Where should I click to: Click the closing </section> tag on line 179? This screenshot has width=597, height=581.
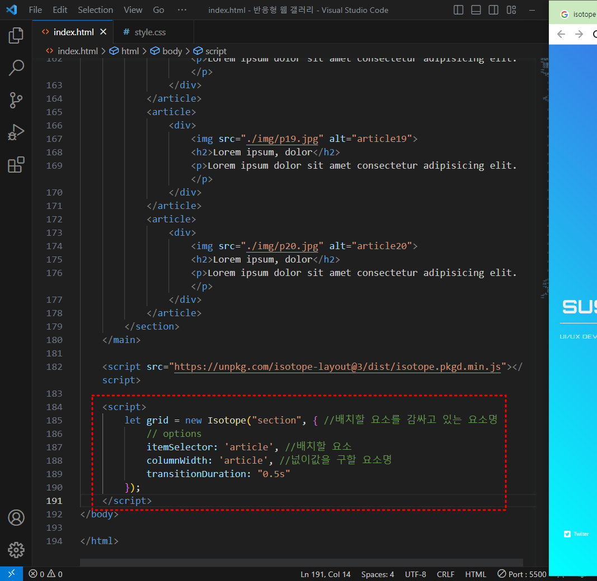coord(152,327)
